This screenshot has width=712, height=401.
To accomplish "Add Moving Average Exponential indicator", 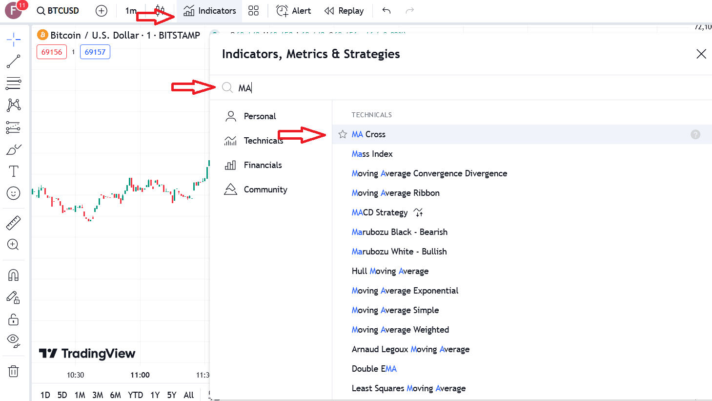I will tap(405, 291).
